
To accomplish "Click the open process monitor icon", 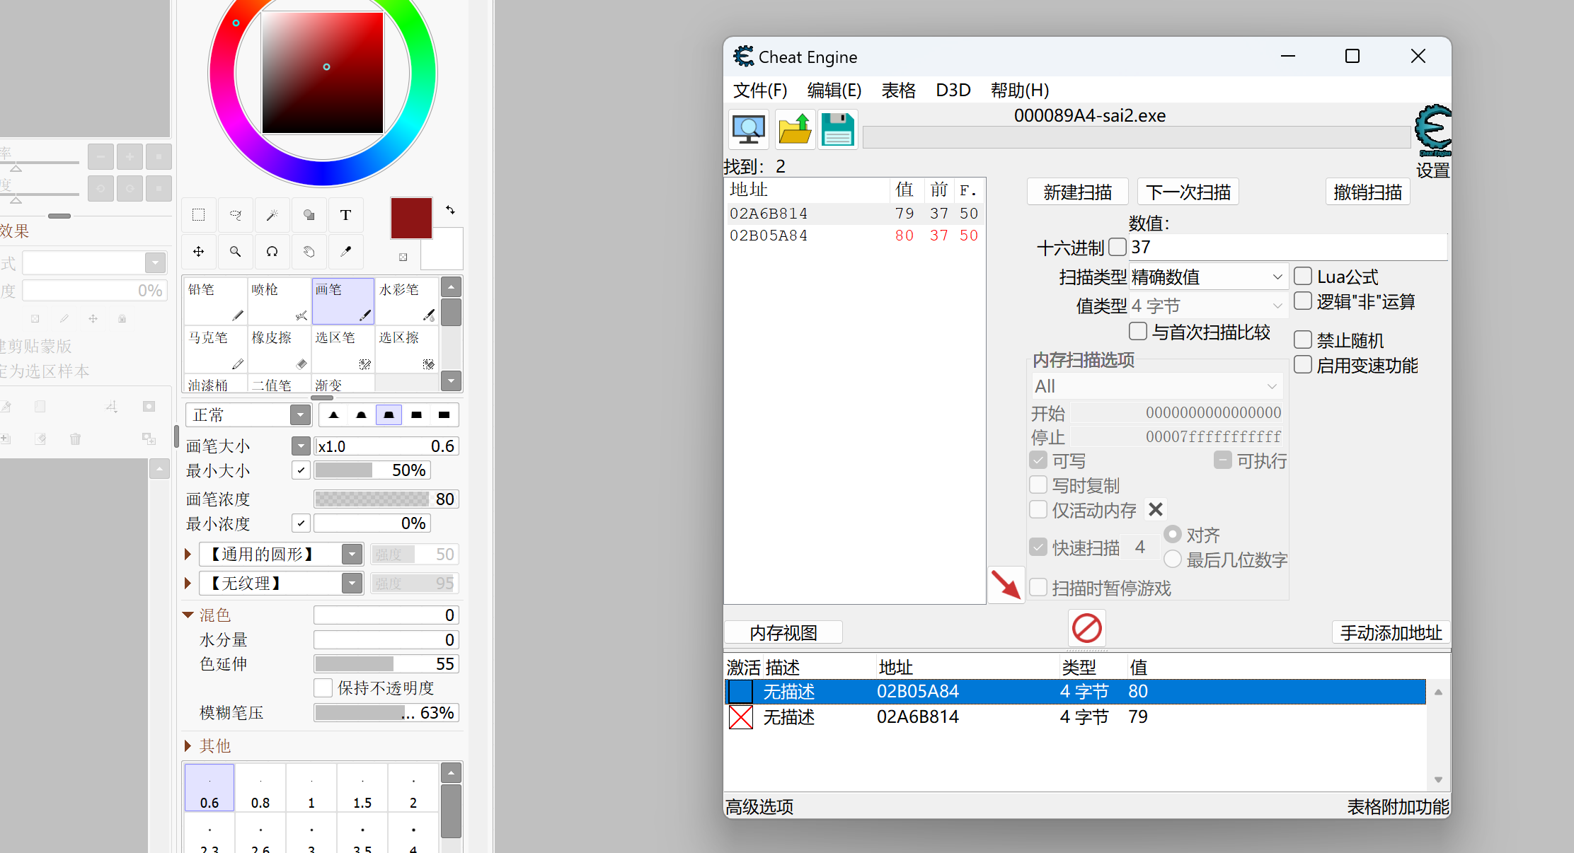I will [748, 129].
